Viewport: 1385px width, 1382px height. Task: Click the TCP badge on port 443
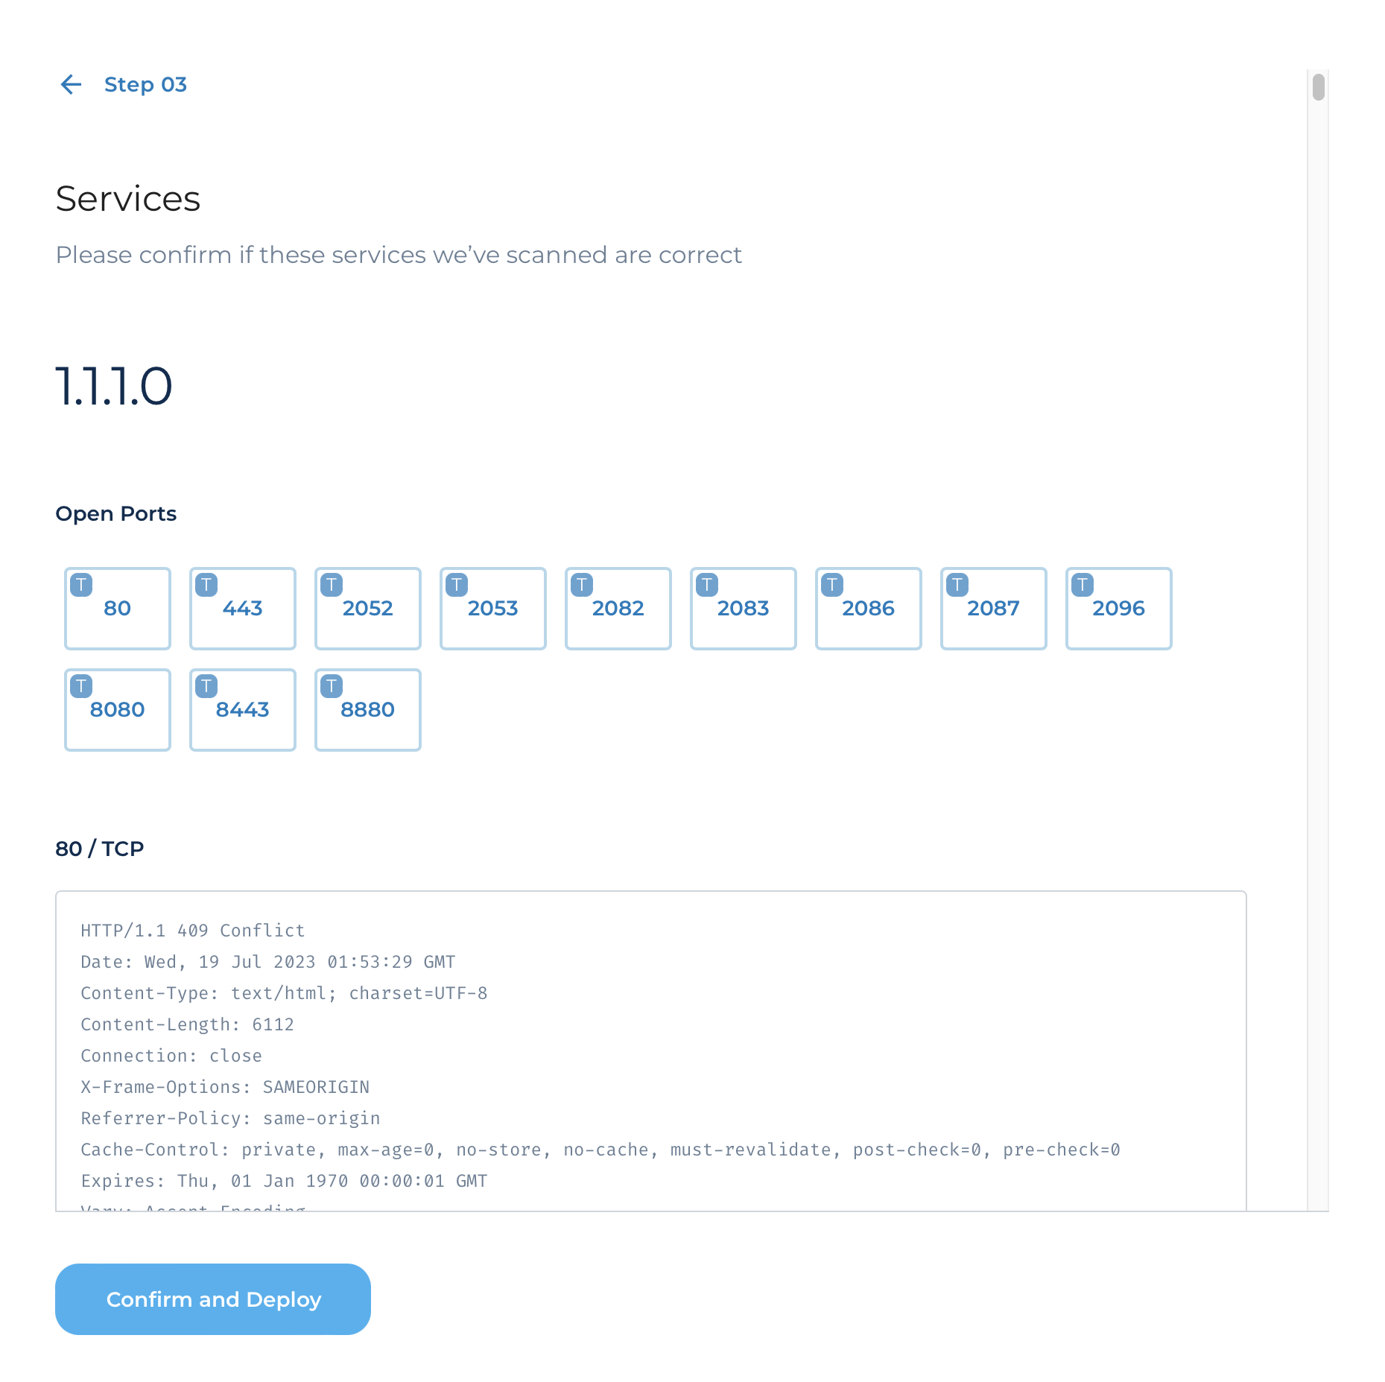[206, 585]
